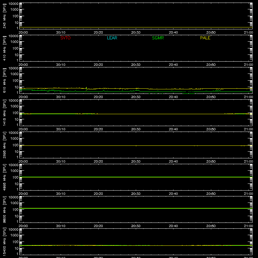Click the 20:20 time label under 2695 MHz plot

[98, 162]
